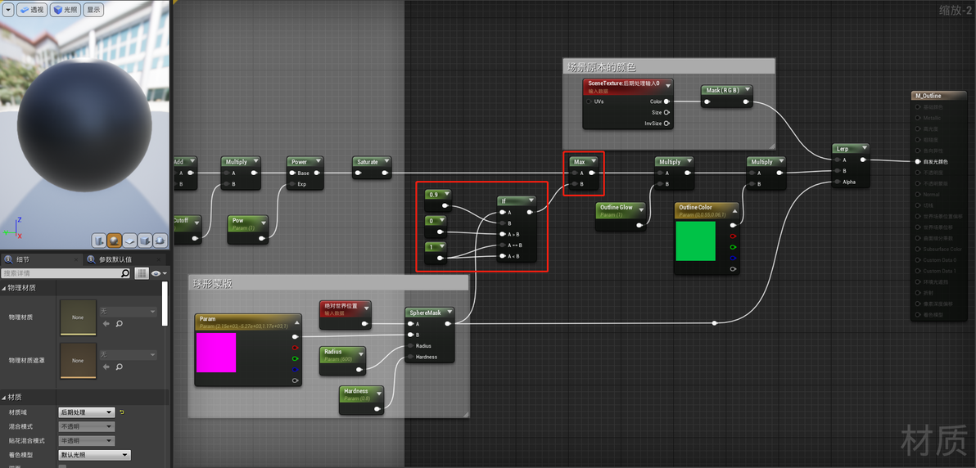This screenshot has width=976, height=468.
Task: Select the cube preview mesh icon
Action: [x=145, y=241]
